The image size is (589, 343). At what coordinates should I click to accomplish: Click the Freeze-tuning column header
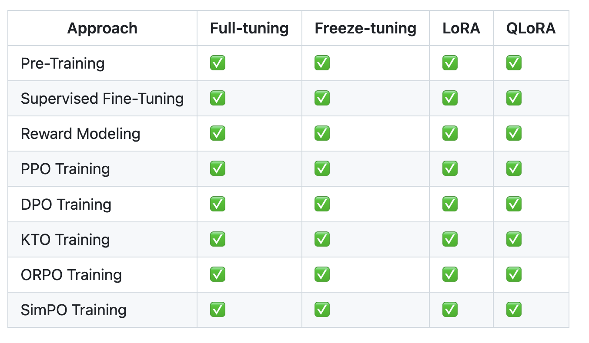click(x=365, y=28)
